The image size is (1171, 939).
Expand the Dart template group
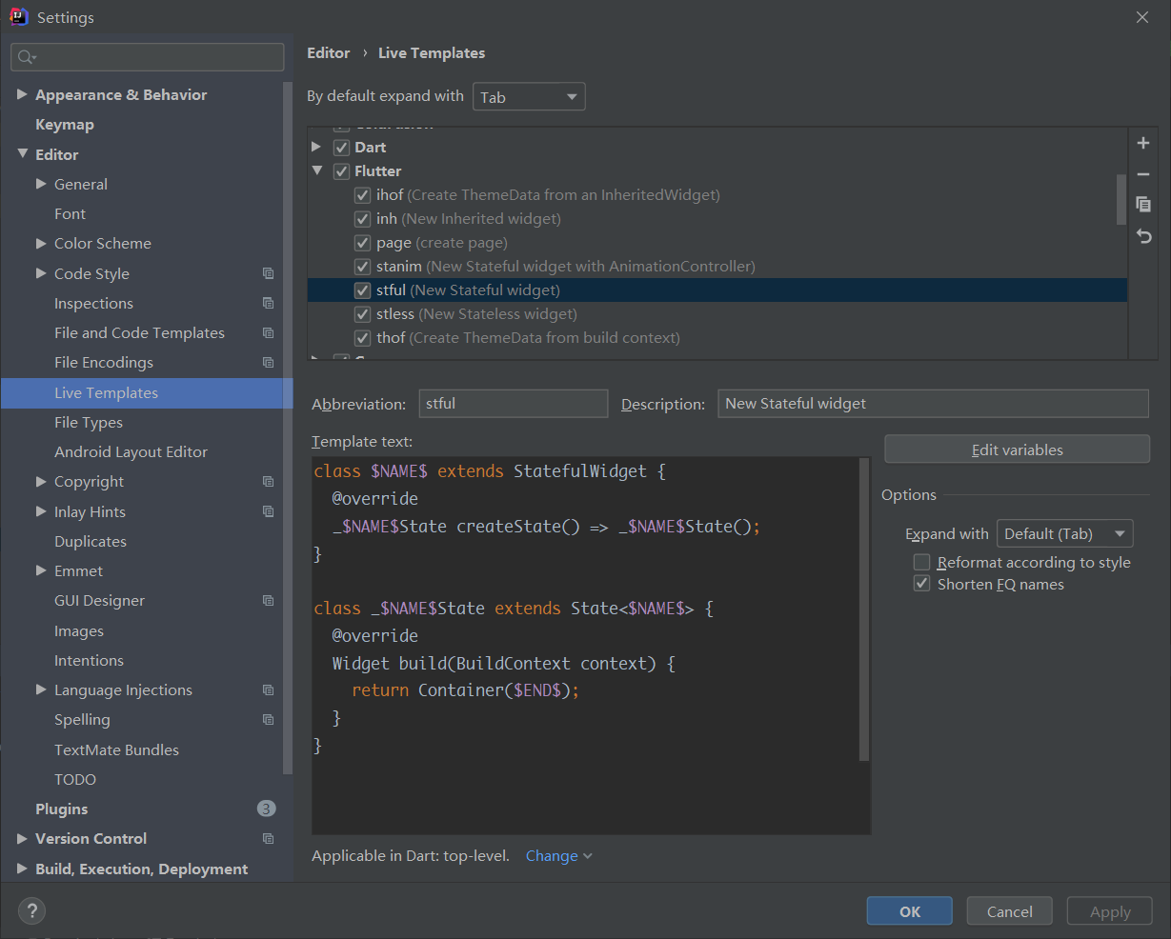[316, 147]
